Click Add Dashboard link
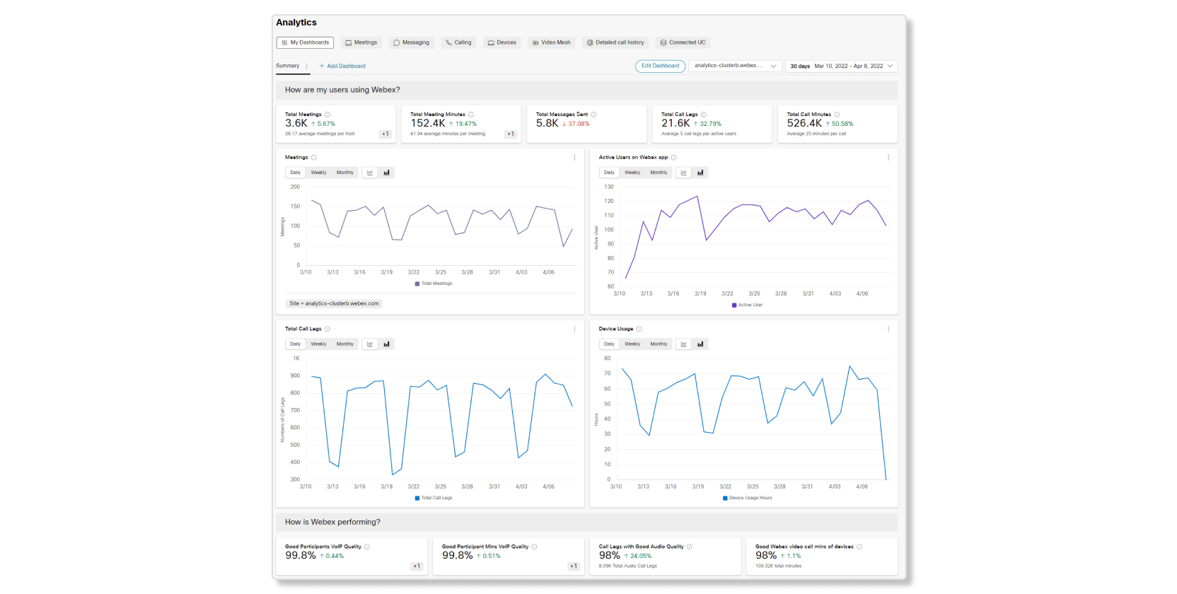 point(342,66)
